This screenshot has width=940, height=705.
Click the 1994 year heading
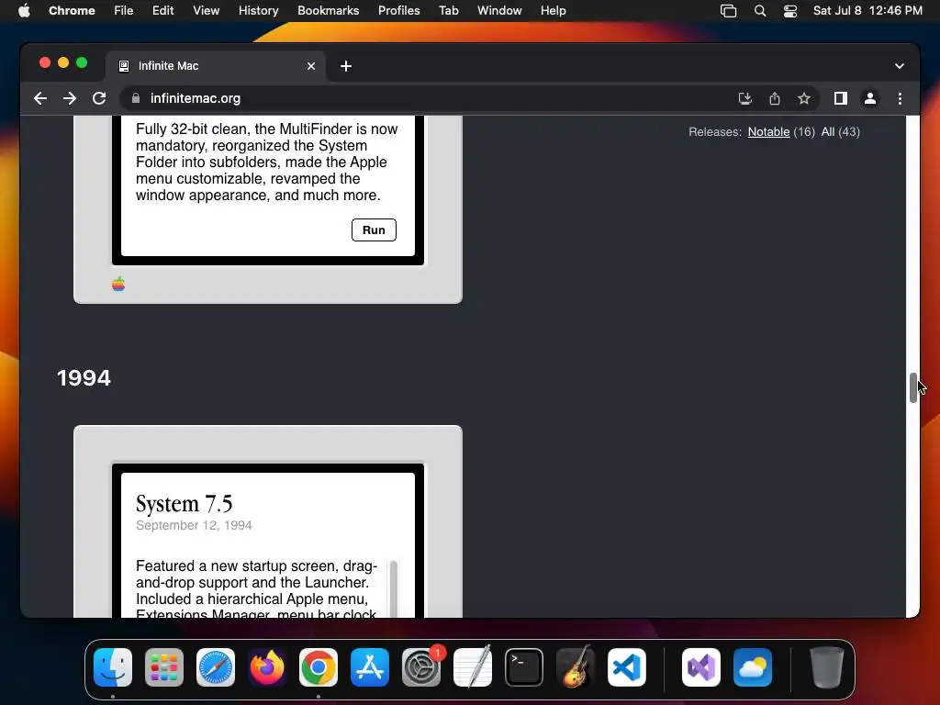click(84, 378)
